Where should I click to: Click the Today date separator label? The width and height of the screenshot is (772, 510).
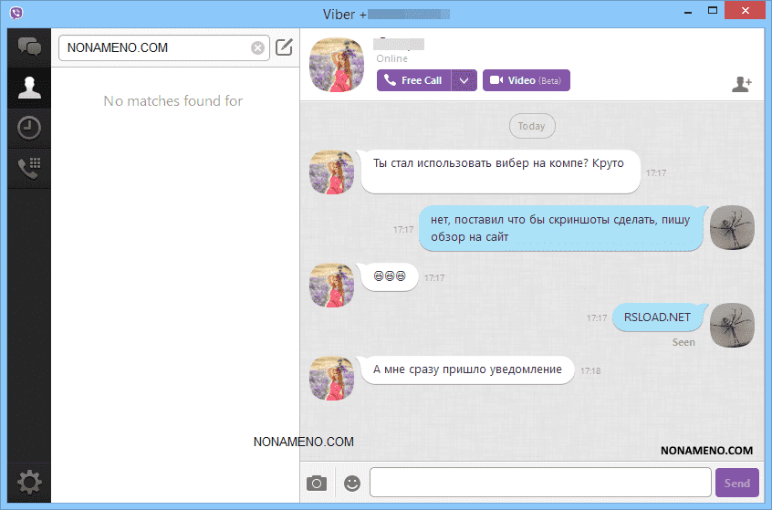tap(531, 127)
